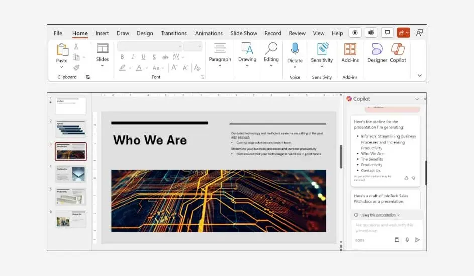Open the Copilot pane from the ribbon
The image size is (474, 276).
click(398, 53)
